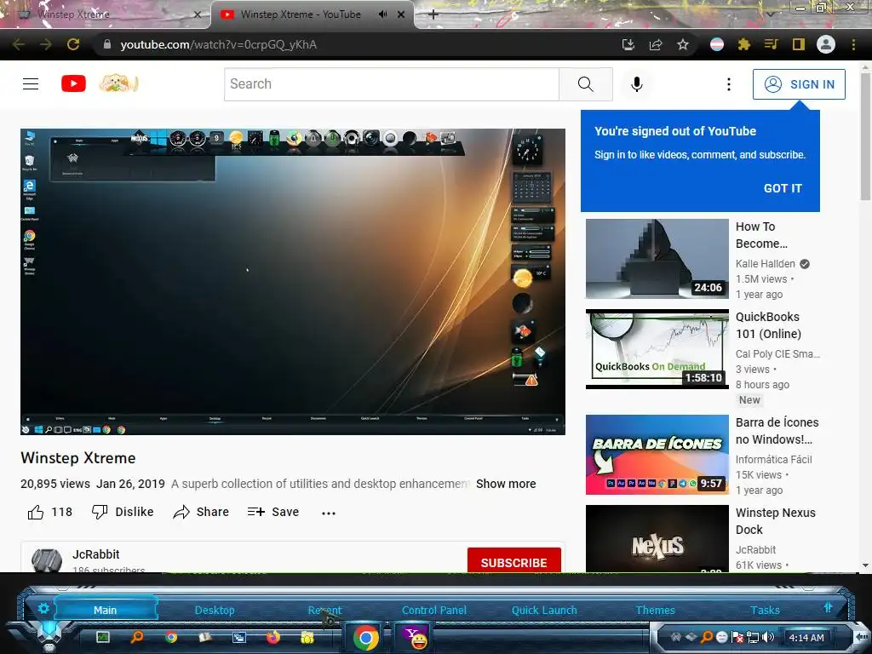Viewport: 872px width, 654px height.
Task: Open YouTube settings three-dot menu
Action: coord(729,84)
